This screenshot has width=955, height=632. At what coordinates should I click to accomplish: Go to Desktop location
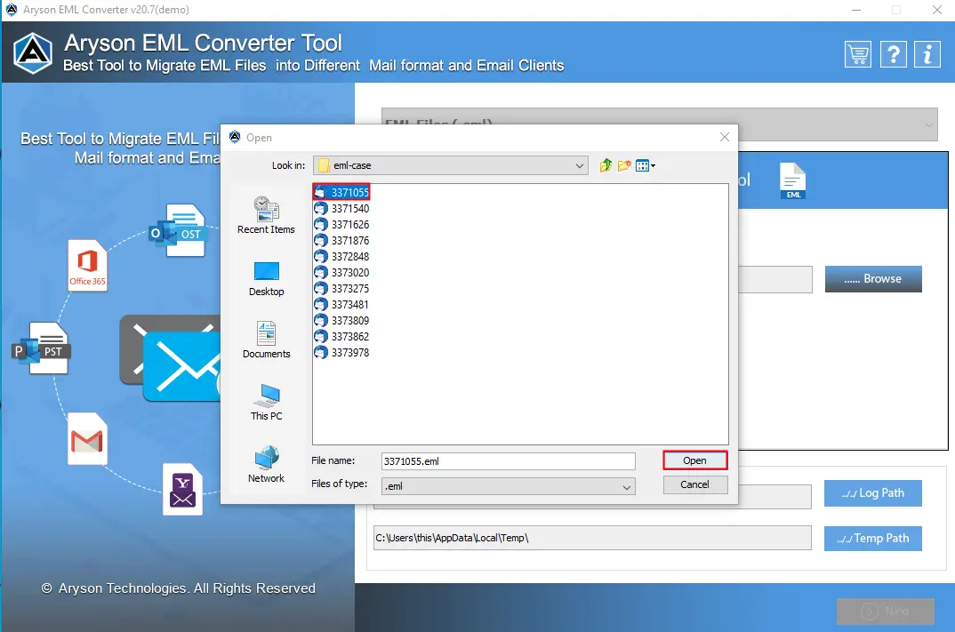point(266,279)
